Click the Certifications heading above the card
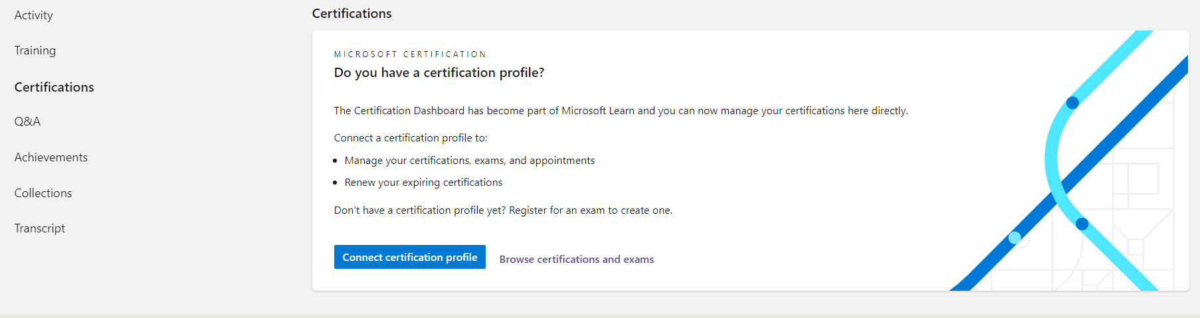 [x=352, y=13]
